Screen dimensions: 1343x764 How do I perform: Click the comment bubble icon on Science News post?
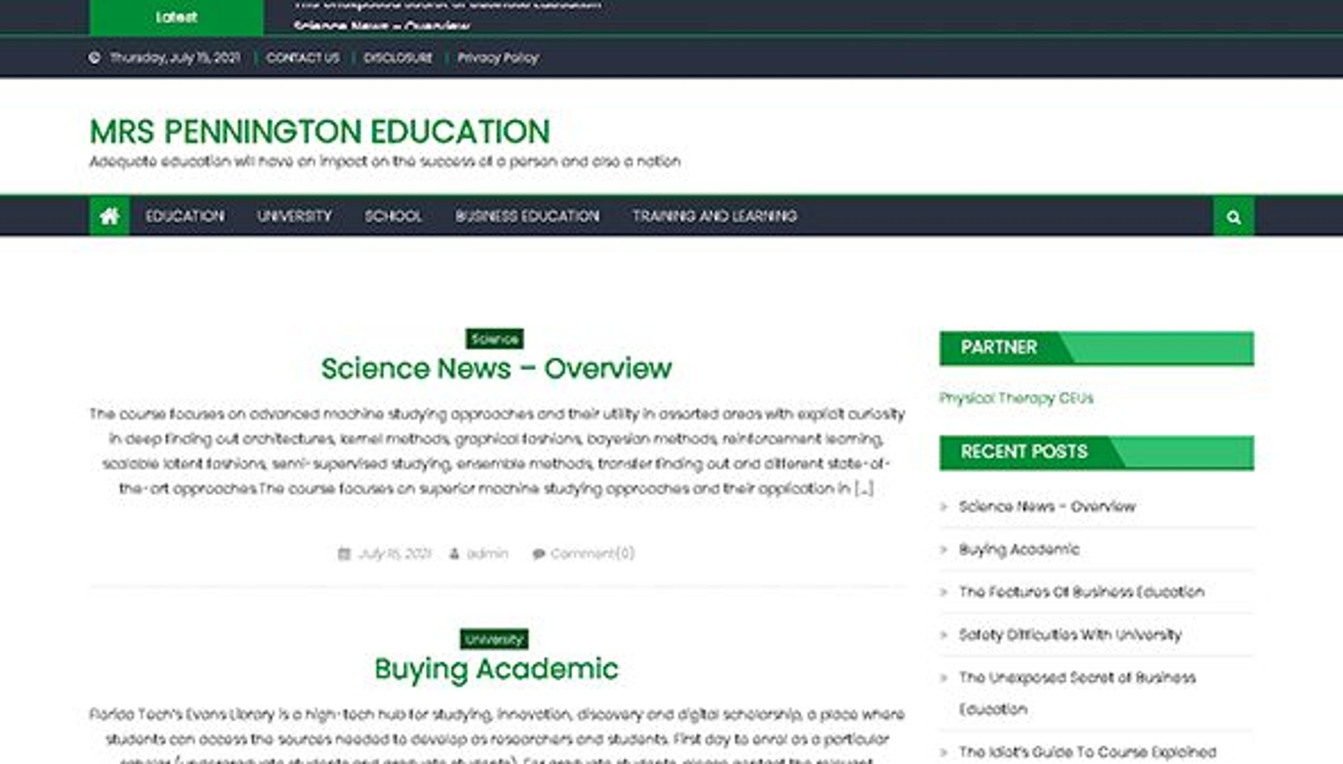pyautogui.click(x=539, y=553)
